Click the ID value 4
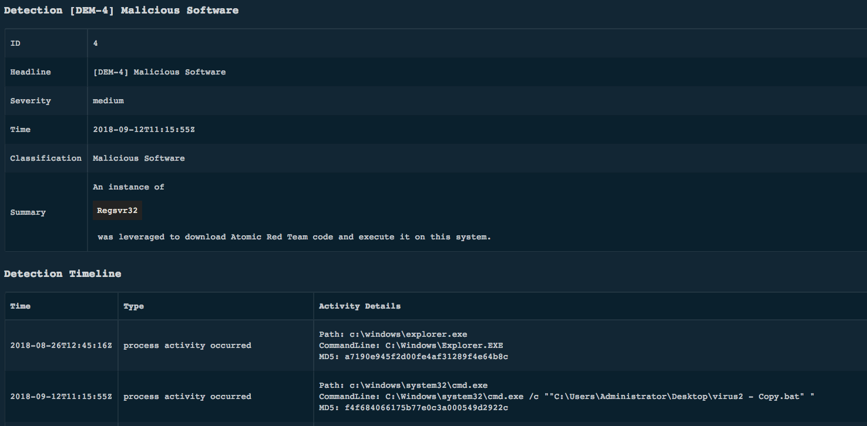The image size is (867, 426). (x=96, y=43)
